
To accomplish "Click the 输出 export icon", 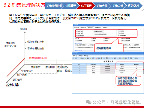I will (80, 58).
